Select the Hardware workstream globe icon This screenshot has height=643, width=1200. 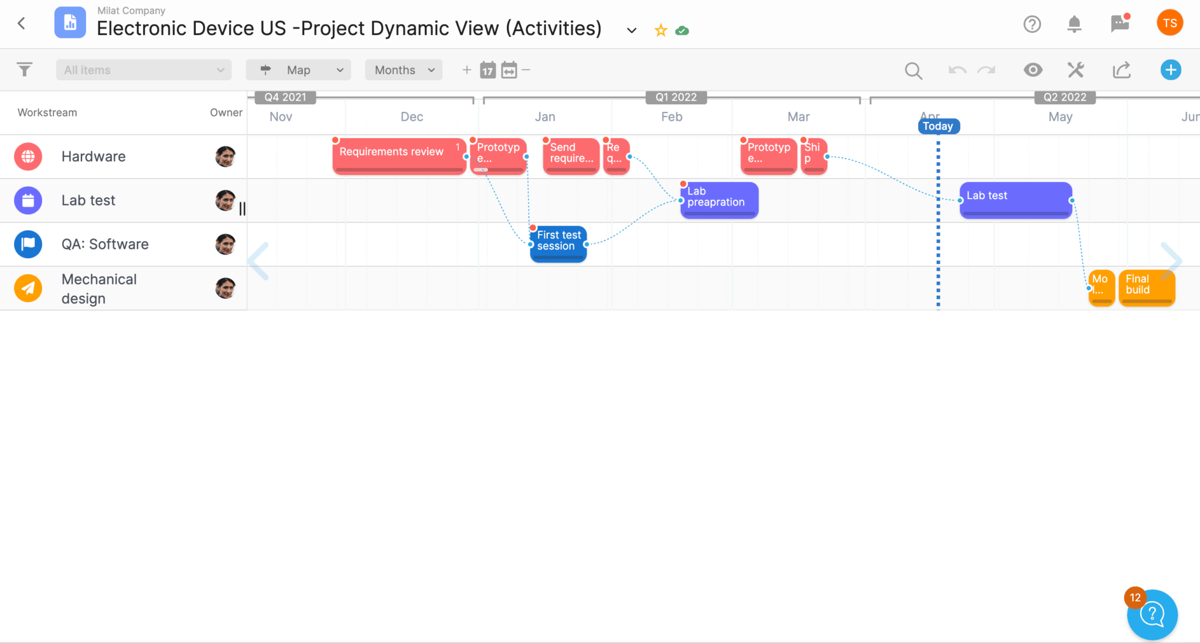[x=28, y=156]
